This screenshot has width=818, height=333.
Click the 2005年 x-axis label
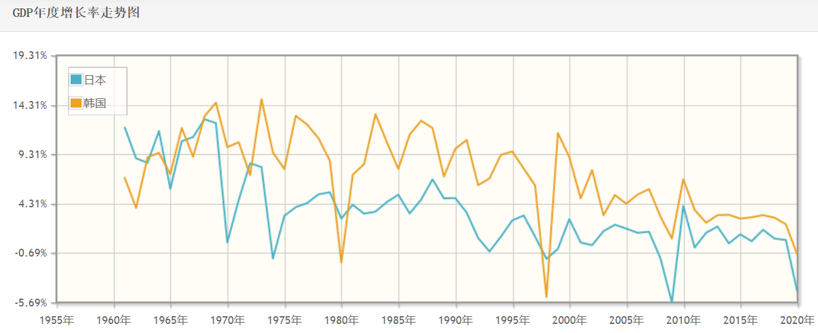627,319
